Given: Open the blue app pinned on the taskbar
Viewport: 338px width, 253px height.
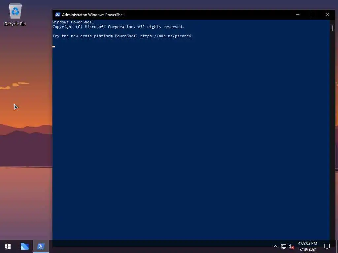Looking at the screenshot, I should click(24, 246).
